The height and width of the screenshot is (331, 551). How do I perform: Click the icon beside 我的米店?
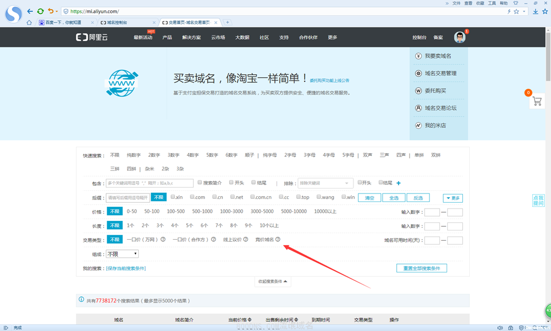tap(418, 125)
